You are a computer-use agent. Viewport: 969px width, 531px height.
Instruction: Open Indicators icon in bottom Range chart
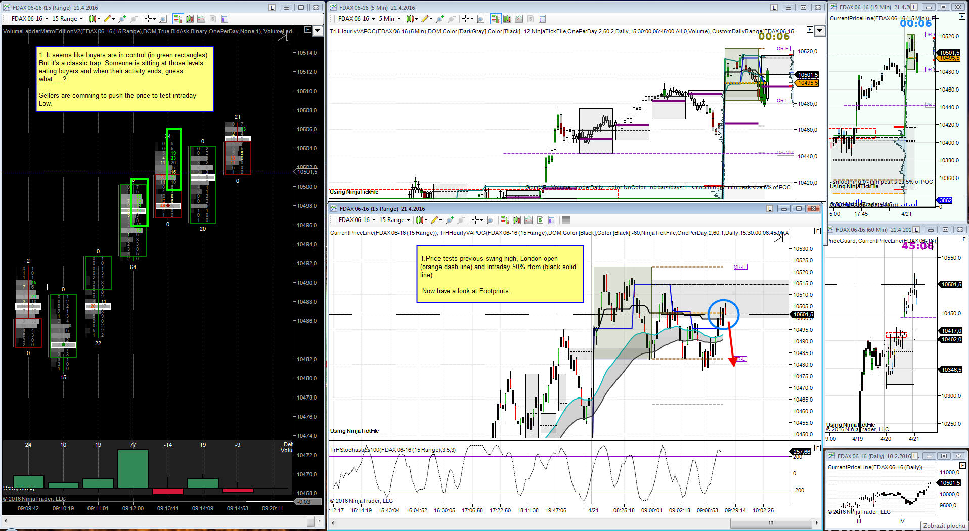point(528,220)
